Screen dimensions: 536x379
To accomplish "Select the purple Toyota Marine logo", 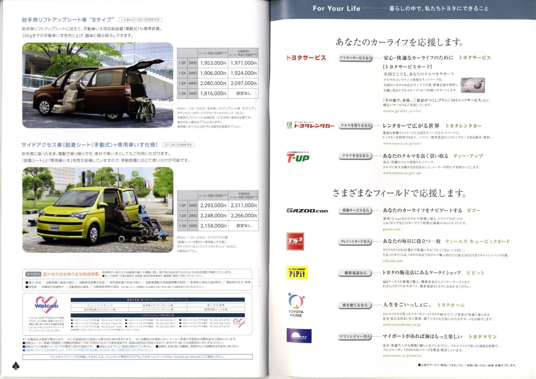I will [x=299, y=336].
